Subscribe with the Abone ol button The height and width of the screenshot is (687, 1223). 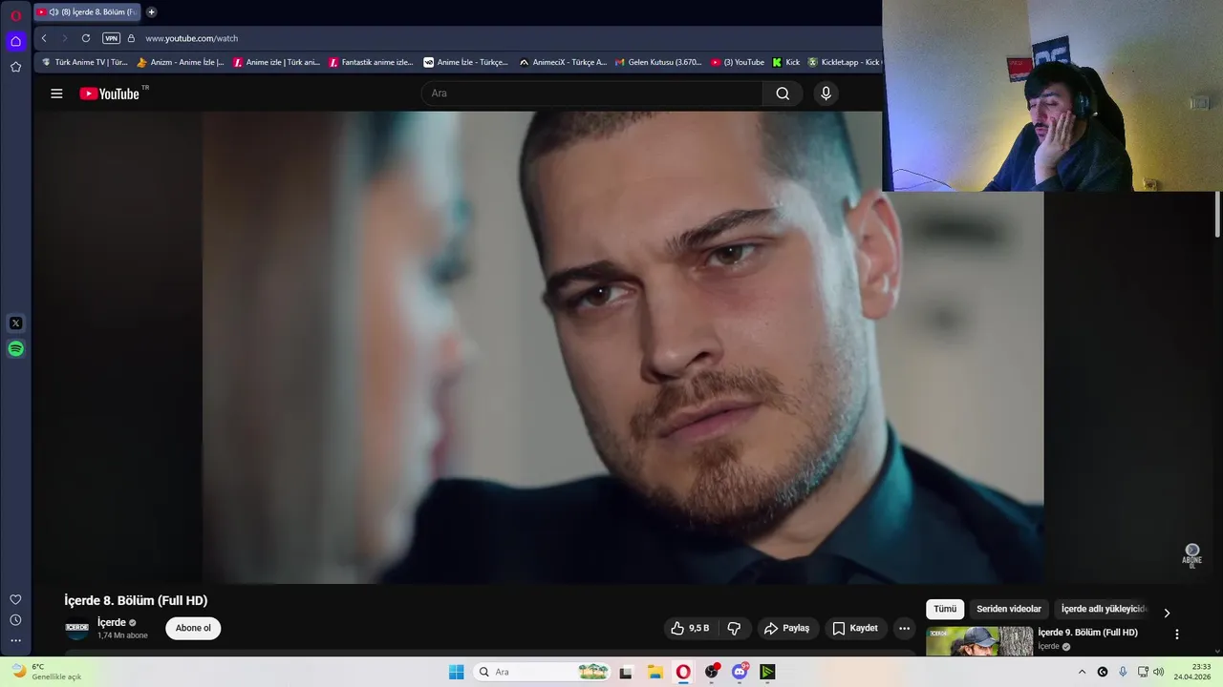pos(193,629)
